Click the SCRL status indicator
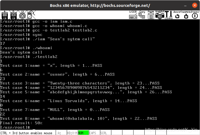The width and height of the screenshot is (200, 135). pos(104,133)
